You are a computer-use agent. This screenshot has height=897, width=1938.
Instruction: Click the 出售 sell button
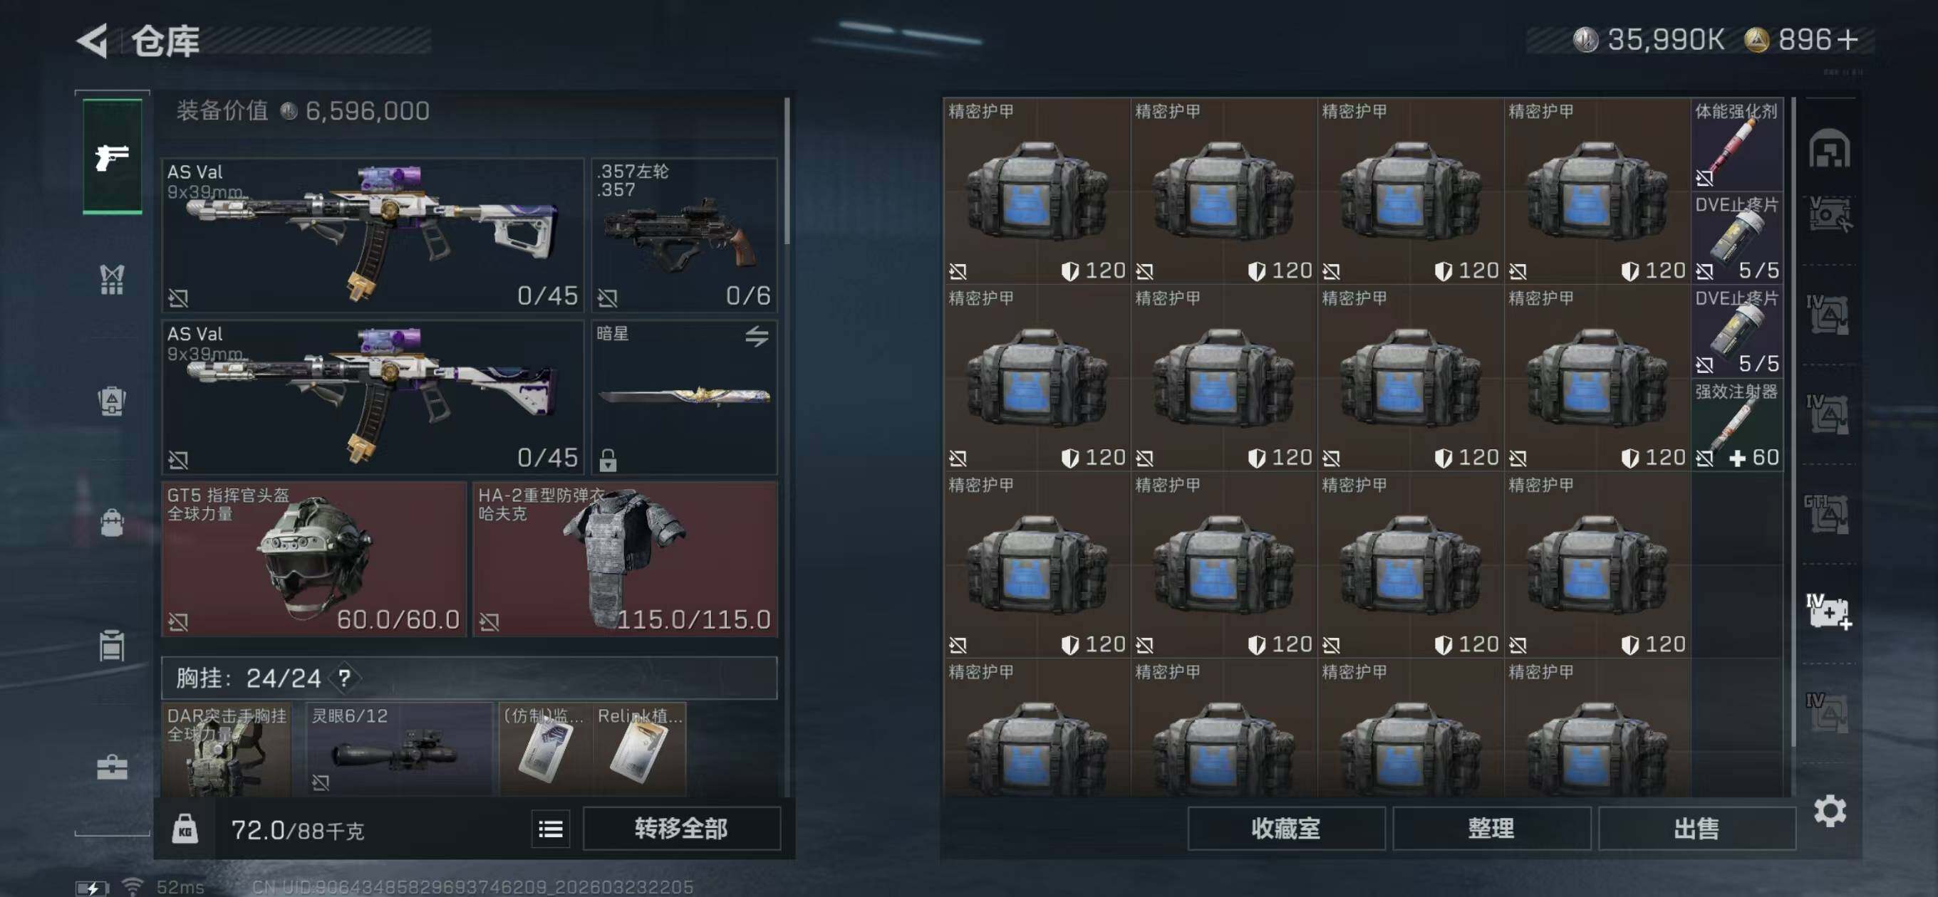point(1696,829)
